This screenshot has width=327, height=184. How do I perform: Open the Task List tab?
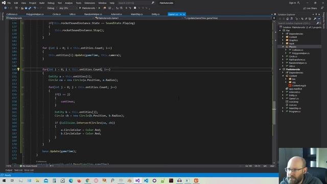[x=18, y=170]
